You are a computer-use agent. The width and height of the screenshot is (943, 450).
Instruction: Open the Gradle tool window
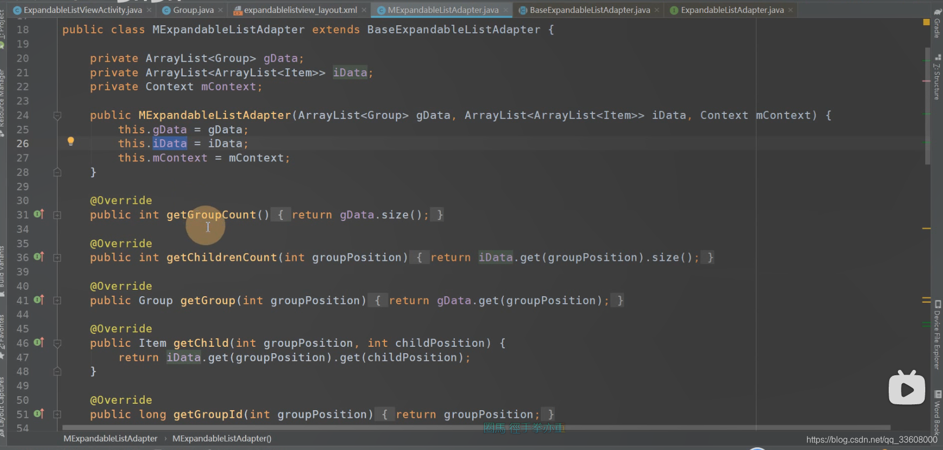[x=937, y=23]
